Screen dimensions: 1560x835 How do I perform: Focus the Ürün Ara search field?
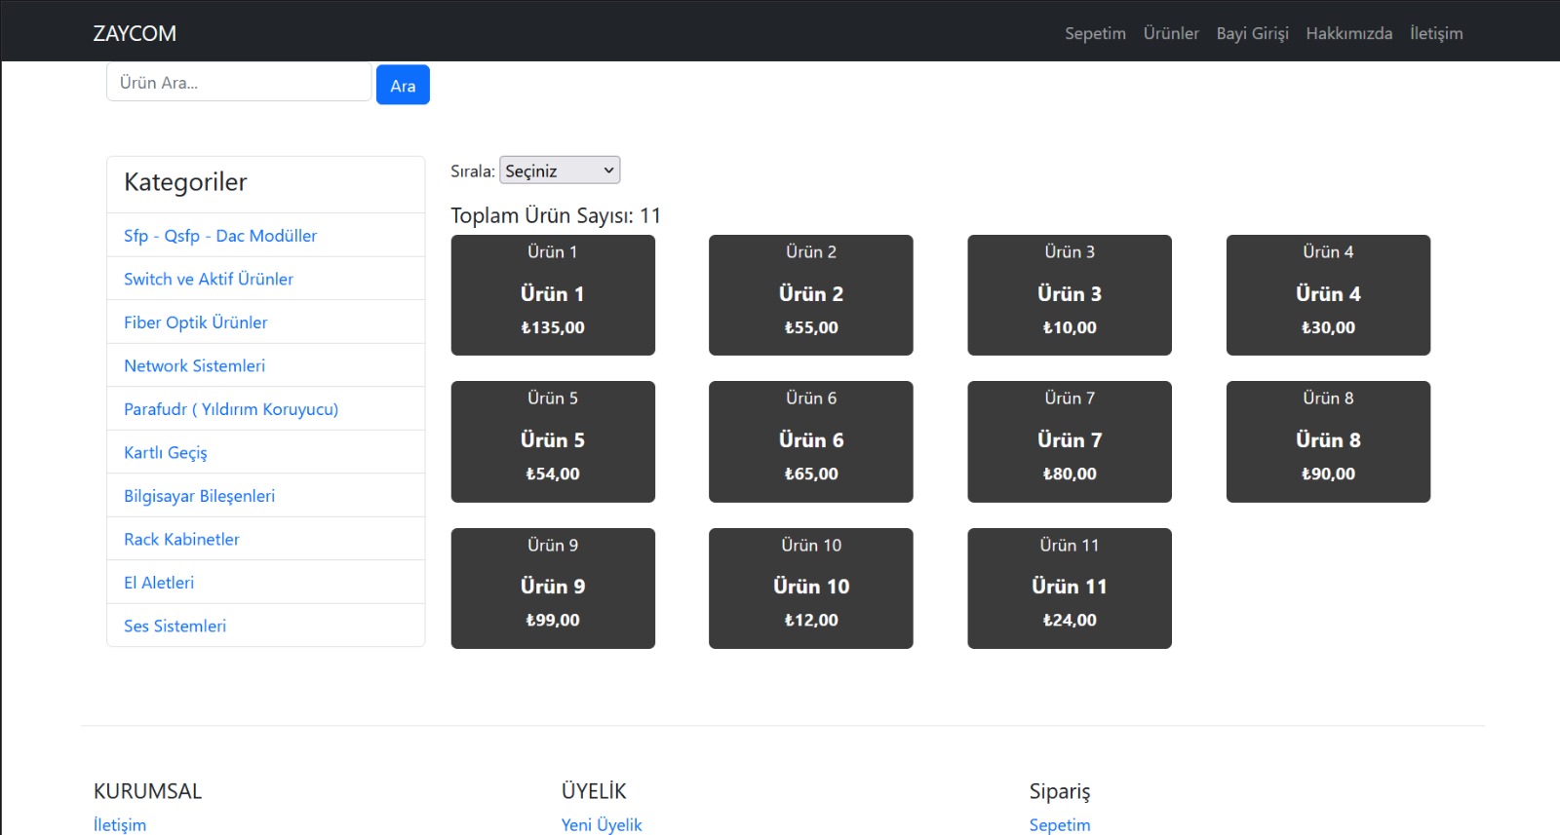239,83
